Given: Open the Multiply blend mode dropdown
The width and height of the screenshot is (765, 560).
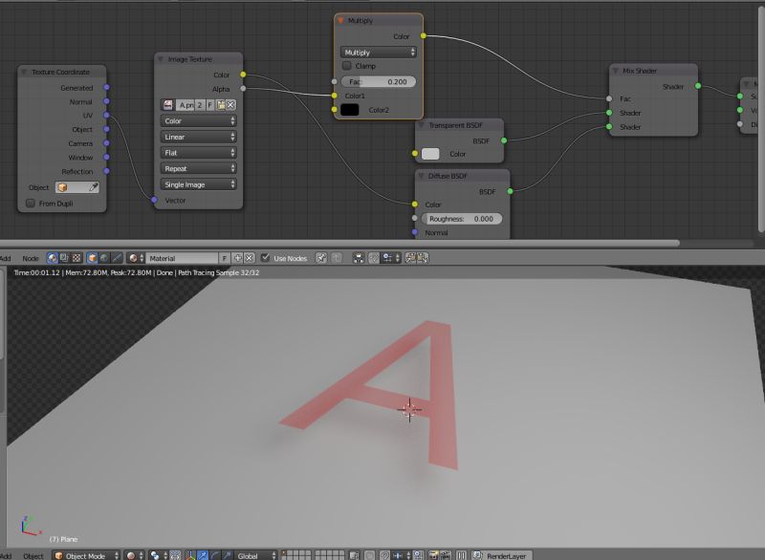Looking at the screenshot, I should [x=379, y=52].
